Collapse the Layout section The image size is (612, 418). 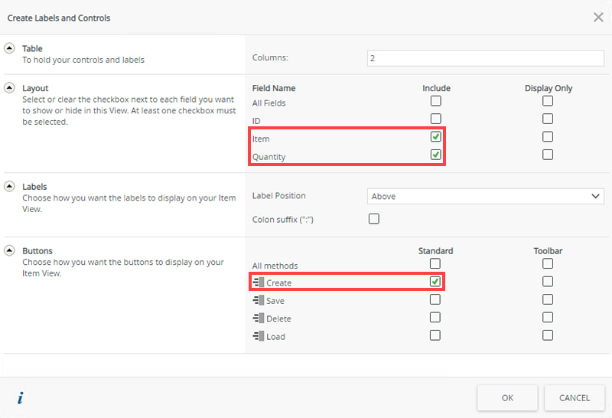10,88
